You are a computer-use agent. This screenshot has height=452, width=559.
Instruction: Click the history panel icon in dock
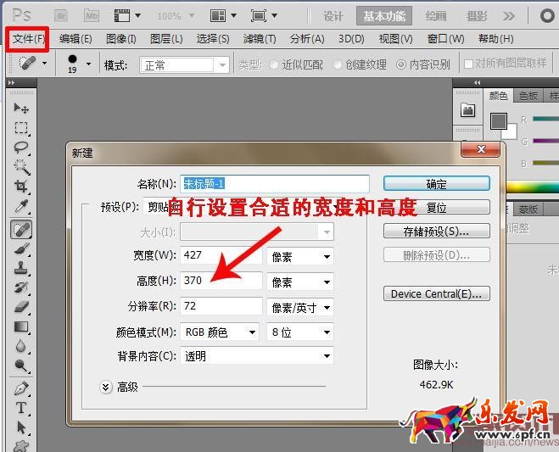point(467,110)
